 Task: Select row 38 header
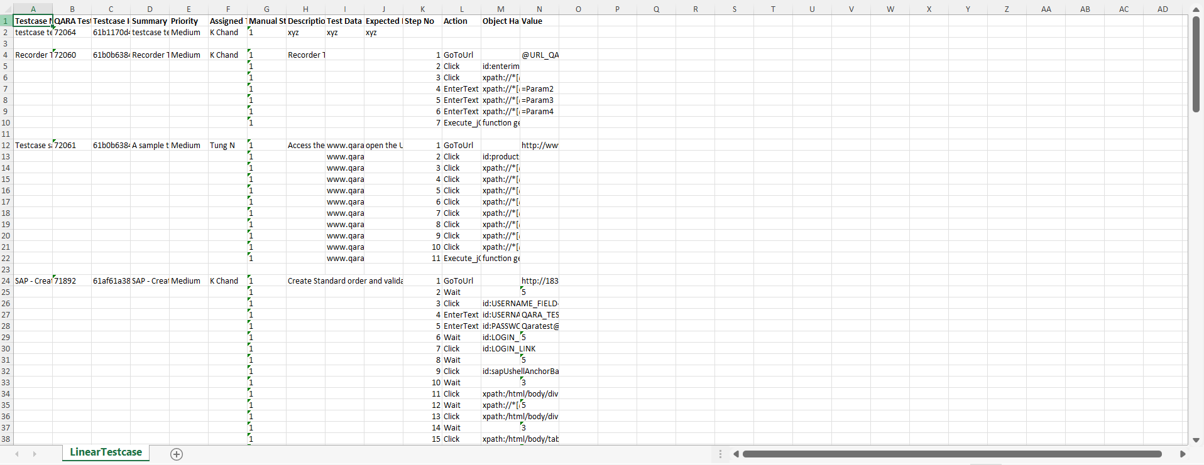coord(6,439)
